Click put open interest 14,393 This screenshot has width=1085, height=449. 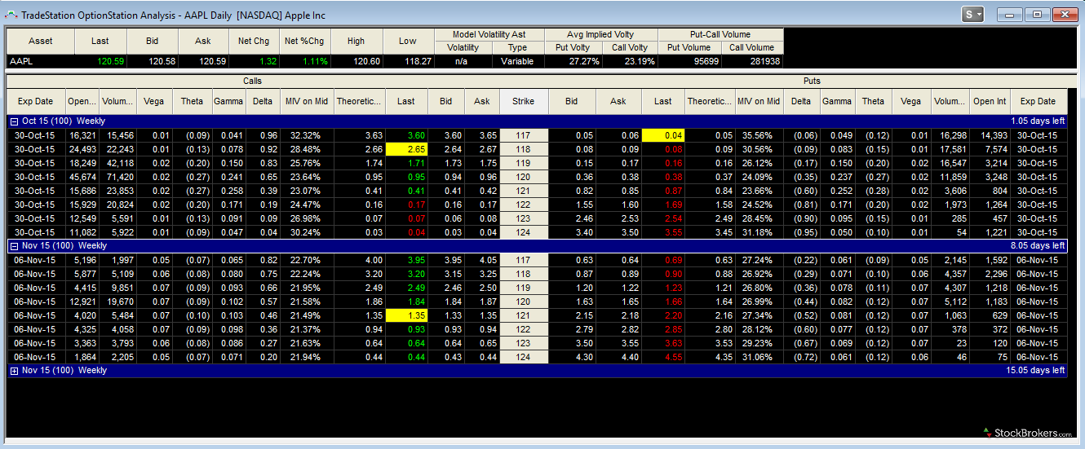(993, 135)
